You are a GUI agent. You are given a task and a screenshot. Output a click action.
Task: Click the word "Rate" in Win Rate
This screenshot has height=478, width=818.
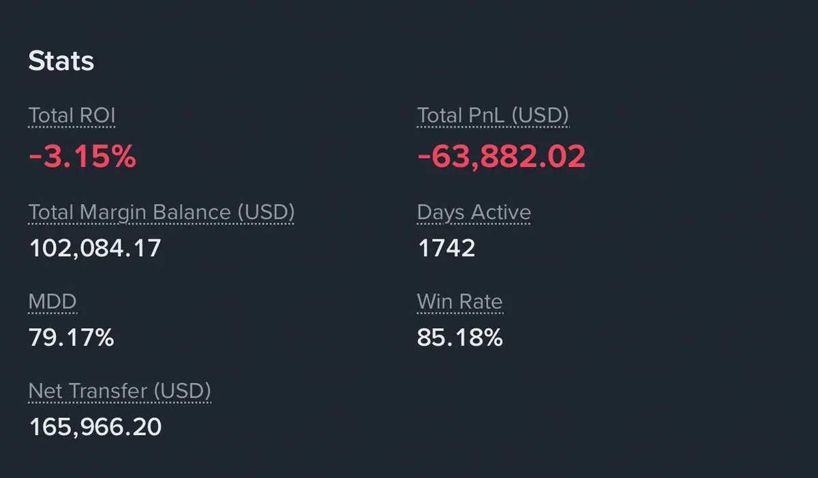(481, 301)
